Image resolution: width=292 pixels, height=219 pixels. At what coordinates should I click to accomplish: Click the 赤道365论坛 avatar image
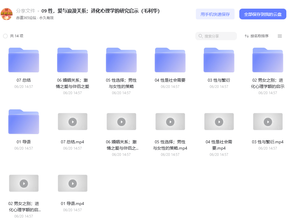(7, 14)
